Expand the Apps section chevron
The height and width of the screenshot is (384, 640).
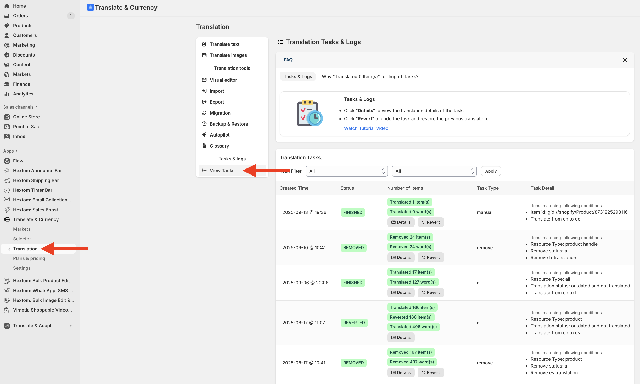click(17, 151)
